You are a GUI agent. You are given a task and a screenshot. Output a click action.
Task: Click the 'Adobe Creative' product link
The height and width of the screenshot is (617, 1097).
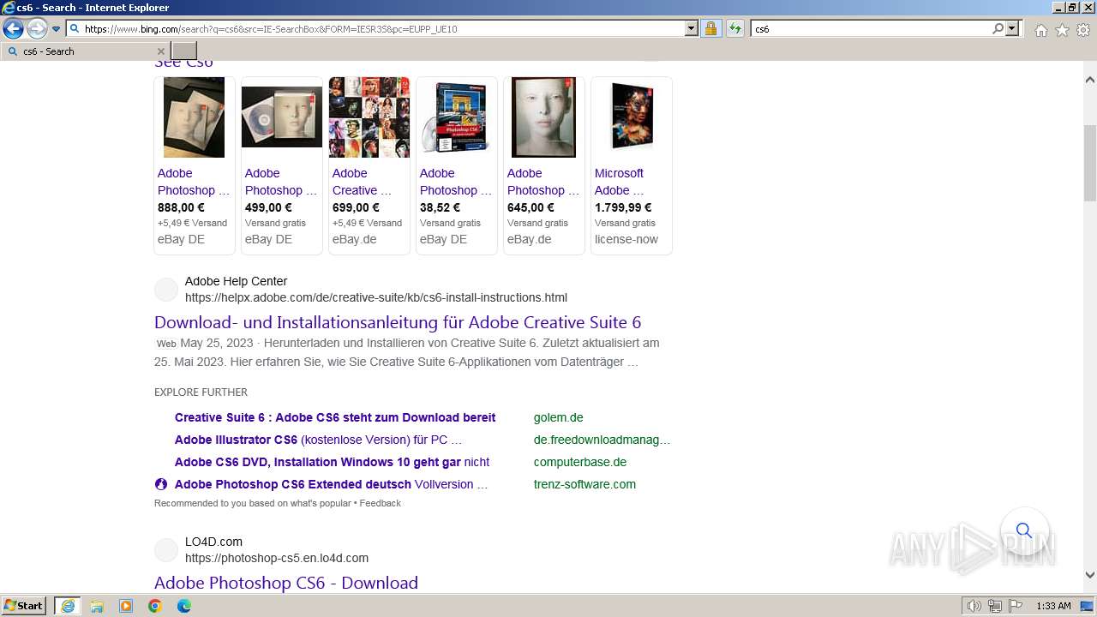(x=362, y=182)
